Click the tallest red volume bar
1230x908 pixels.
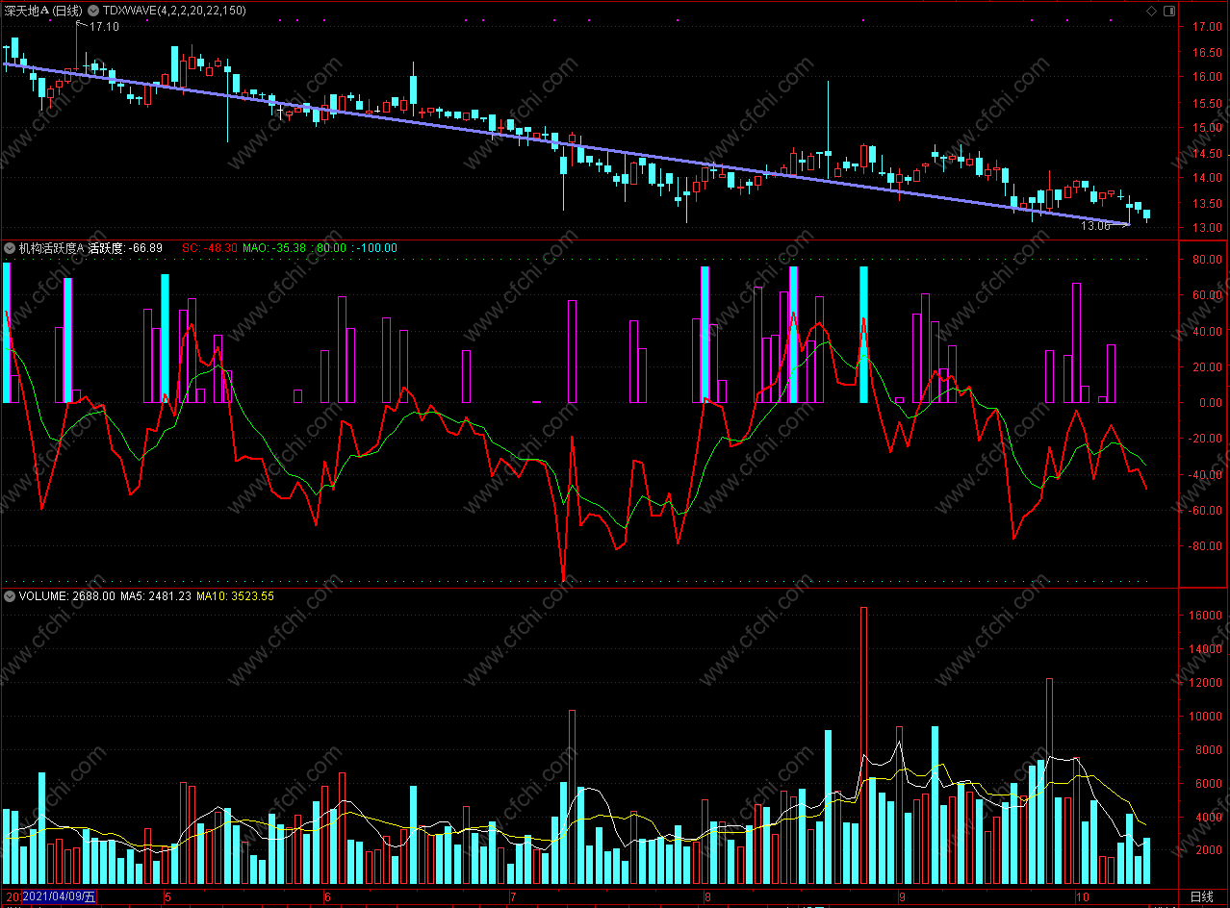[863, 745]
